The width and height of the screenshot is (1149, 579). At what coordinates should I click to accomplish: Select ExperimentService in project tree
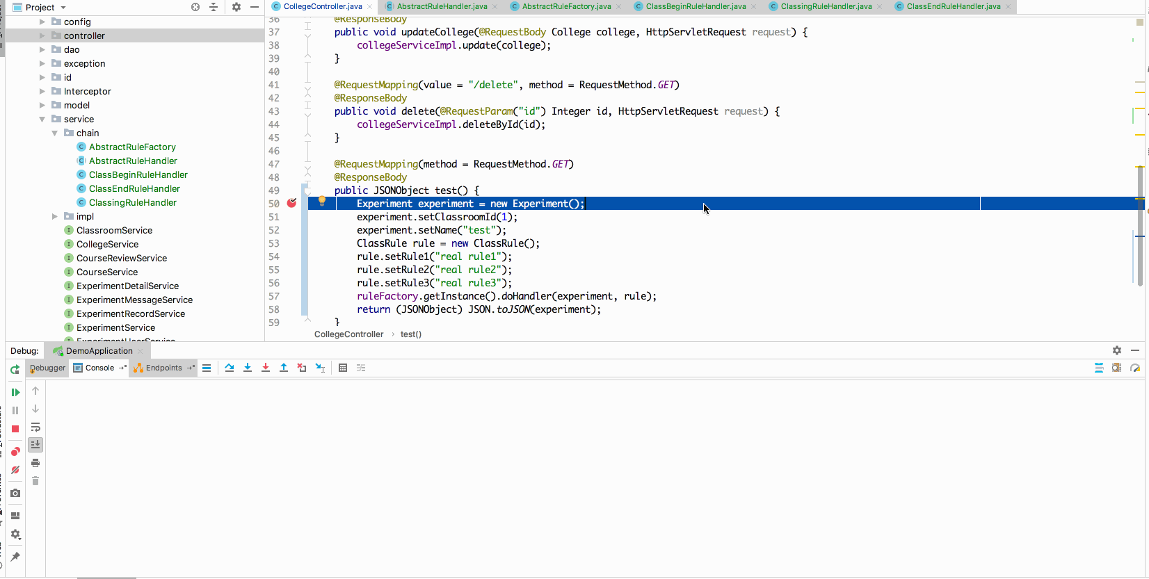115,327
